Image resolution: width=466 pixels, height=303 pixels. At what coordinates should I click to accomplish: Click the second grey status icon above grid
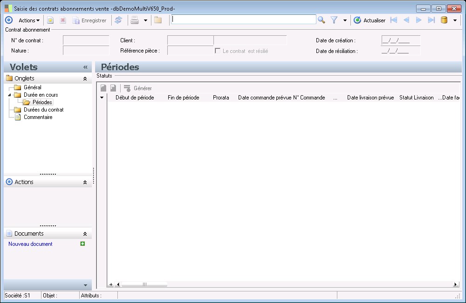pos(113,88)
